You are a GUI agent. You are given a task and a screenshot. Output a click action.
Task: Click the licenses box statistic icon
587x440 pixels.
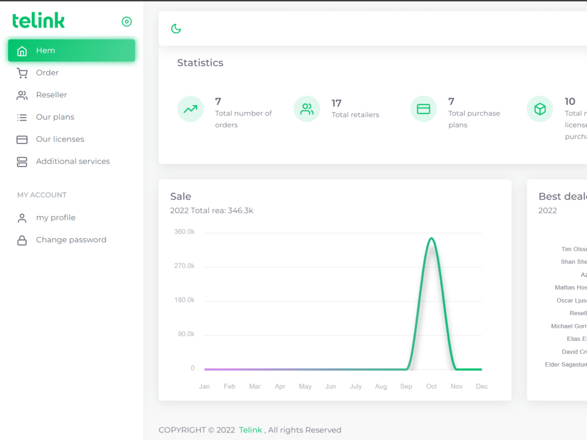tap(540, 109)
